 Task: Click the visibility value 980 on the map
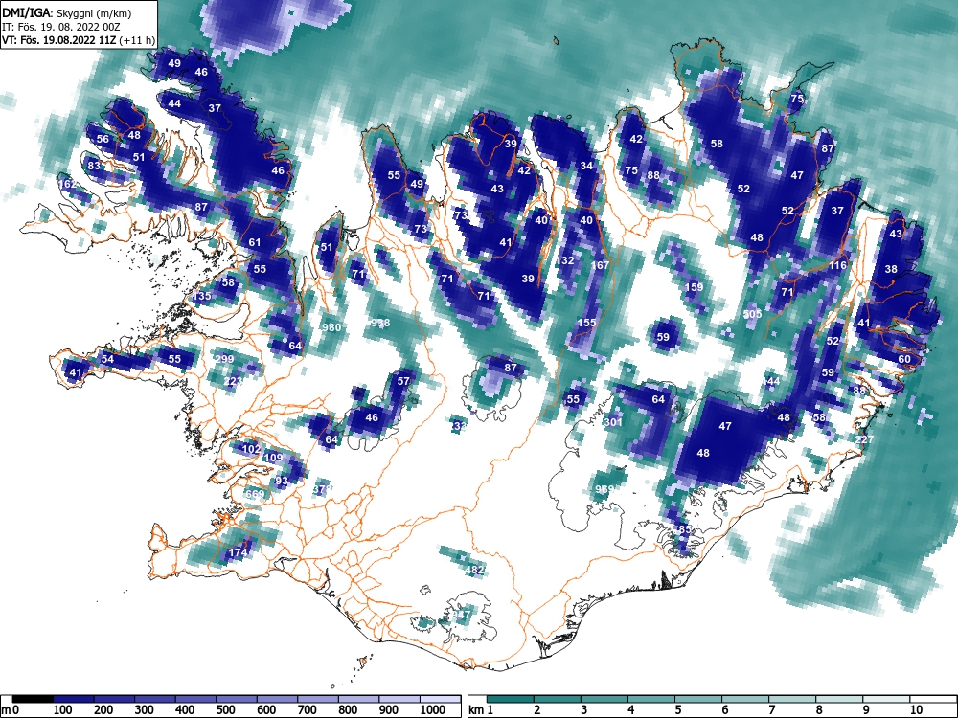(x=331, y=327)
